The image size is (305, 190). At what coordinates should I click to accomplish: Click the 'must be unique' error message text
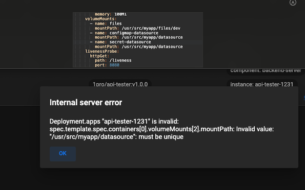coord(161,137)
